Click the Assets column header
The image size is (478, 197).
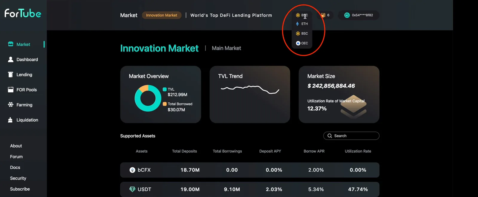coord(142,151)
